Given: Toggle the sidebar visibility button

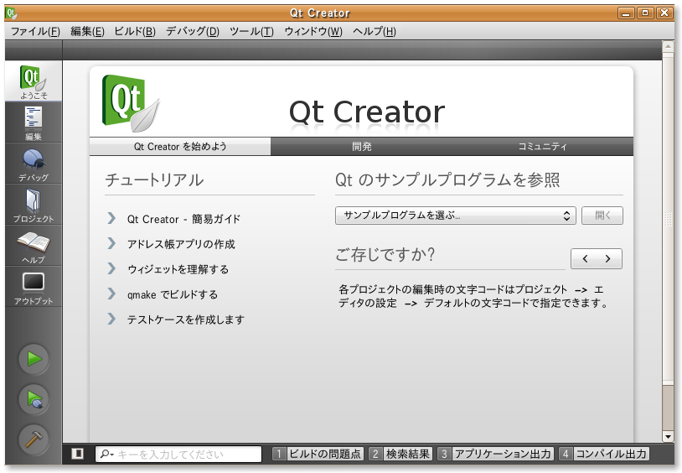Looking at the screenshot, I should click(78, 454).
